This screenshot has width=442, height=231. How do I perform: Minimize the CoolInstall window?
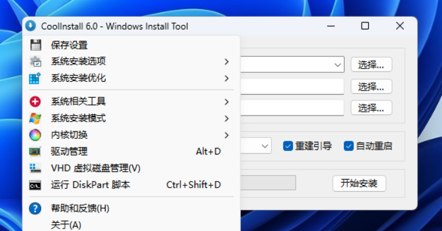click(x=331, y=26)
